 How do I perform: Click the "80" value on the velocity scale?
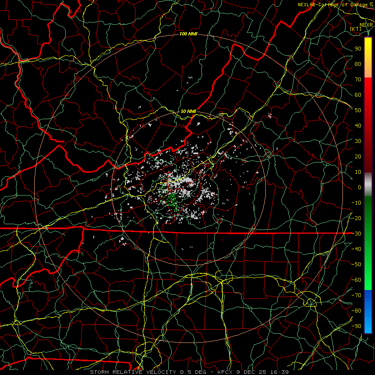(x=358, y=64)
